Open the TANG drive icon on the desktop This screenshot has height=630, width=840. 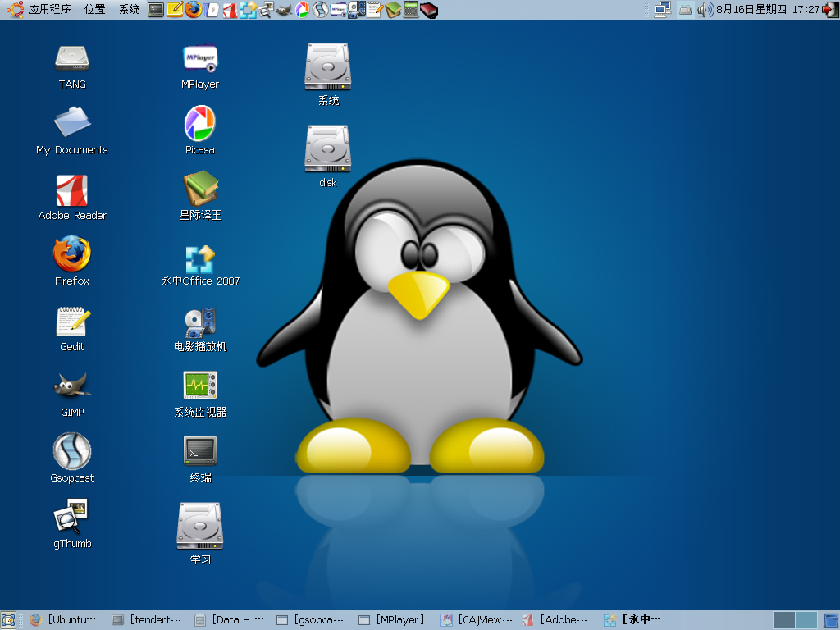tap(72, 58)
